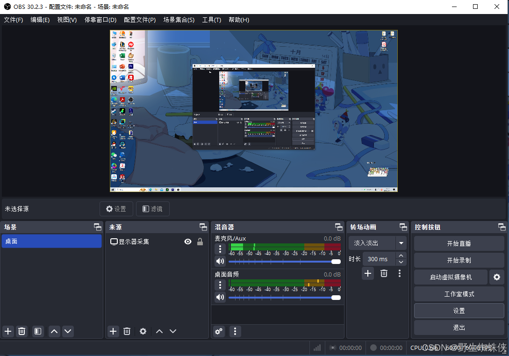Open scene filters icon in Scenes panel
The width and height of the screenshot is (509, 356).
(x=38, y=331)
